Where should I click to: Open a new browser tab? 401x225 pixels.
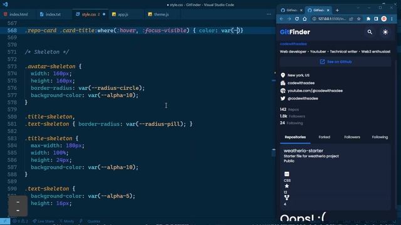click(x=337, y=10)
